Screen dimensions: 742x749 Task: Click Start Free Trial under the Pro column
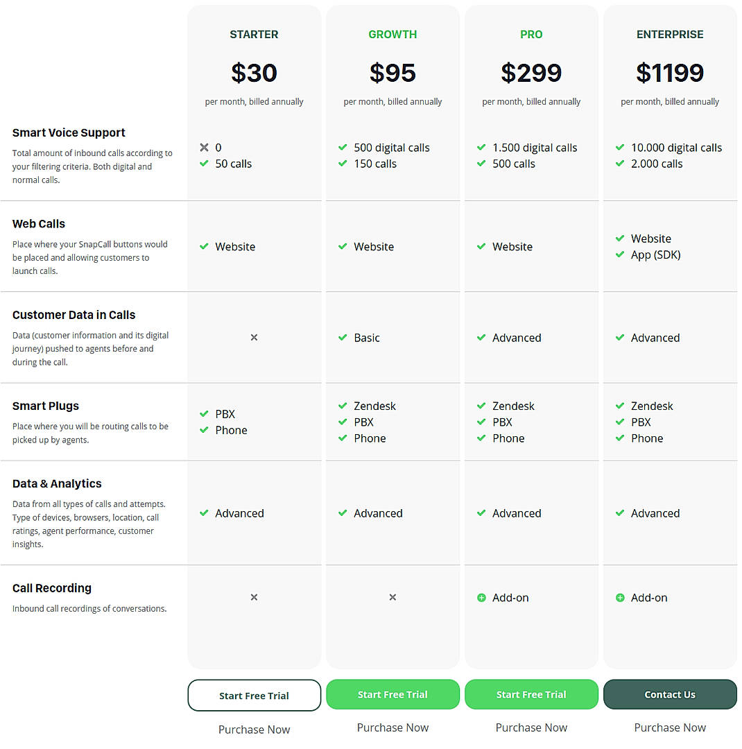(x=531, y=694)
